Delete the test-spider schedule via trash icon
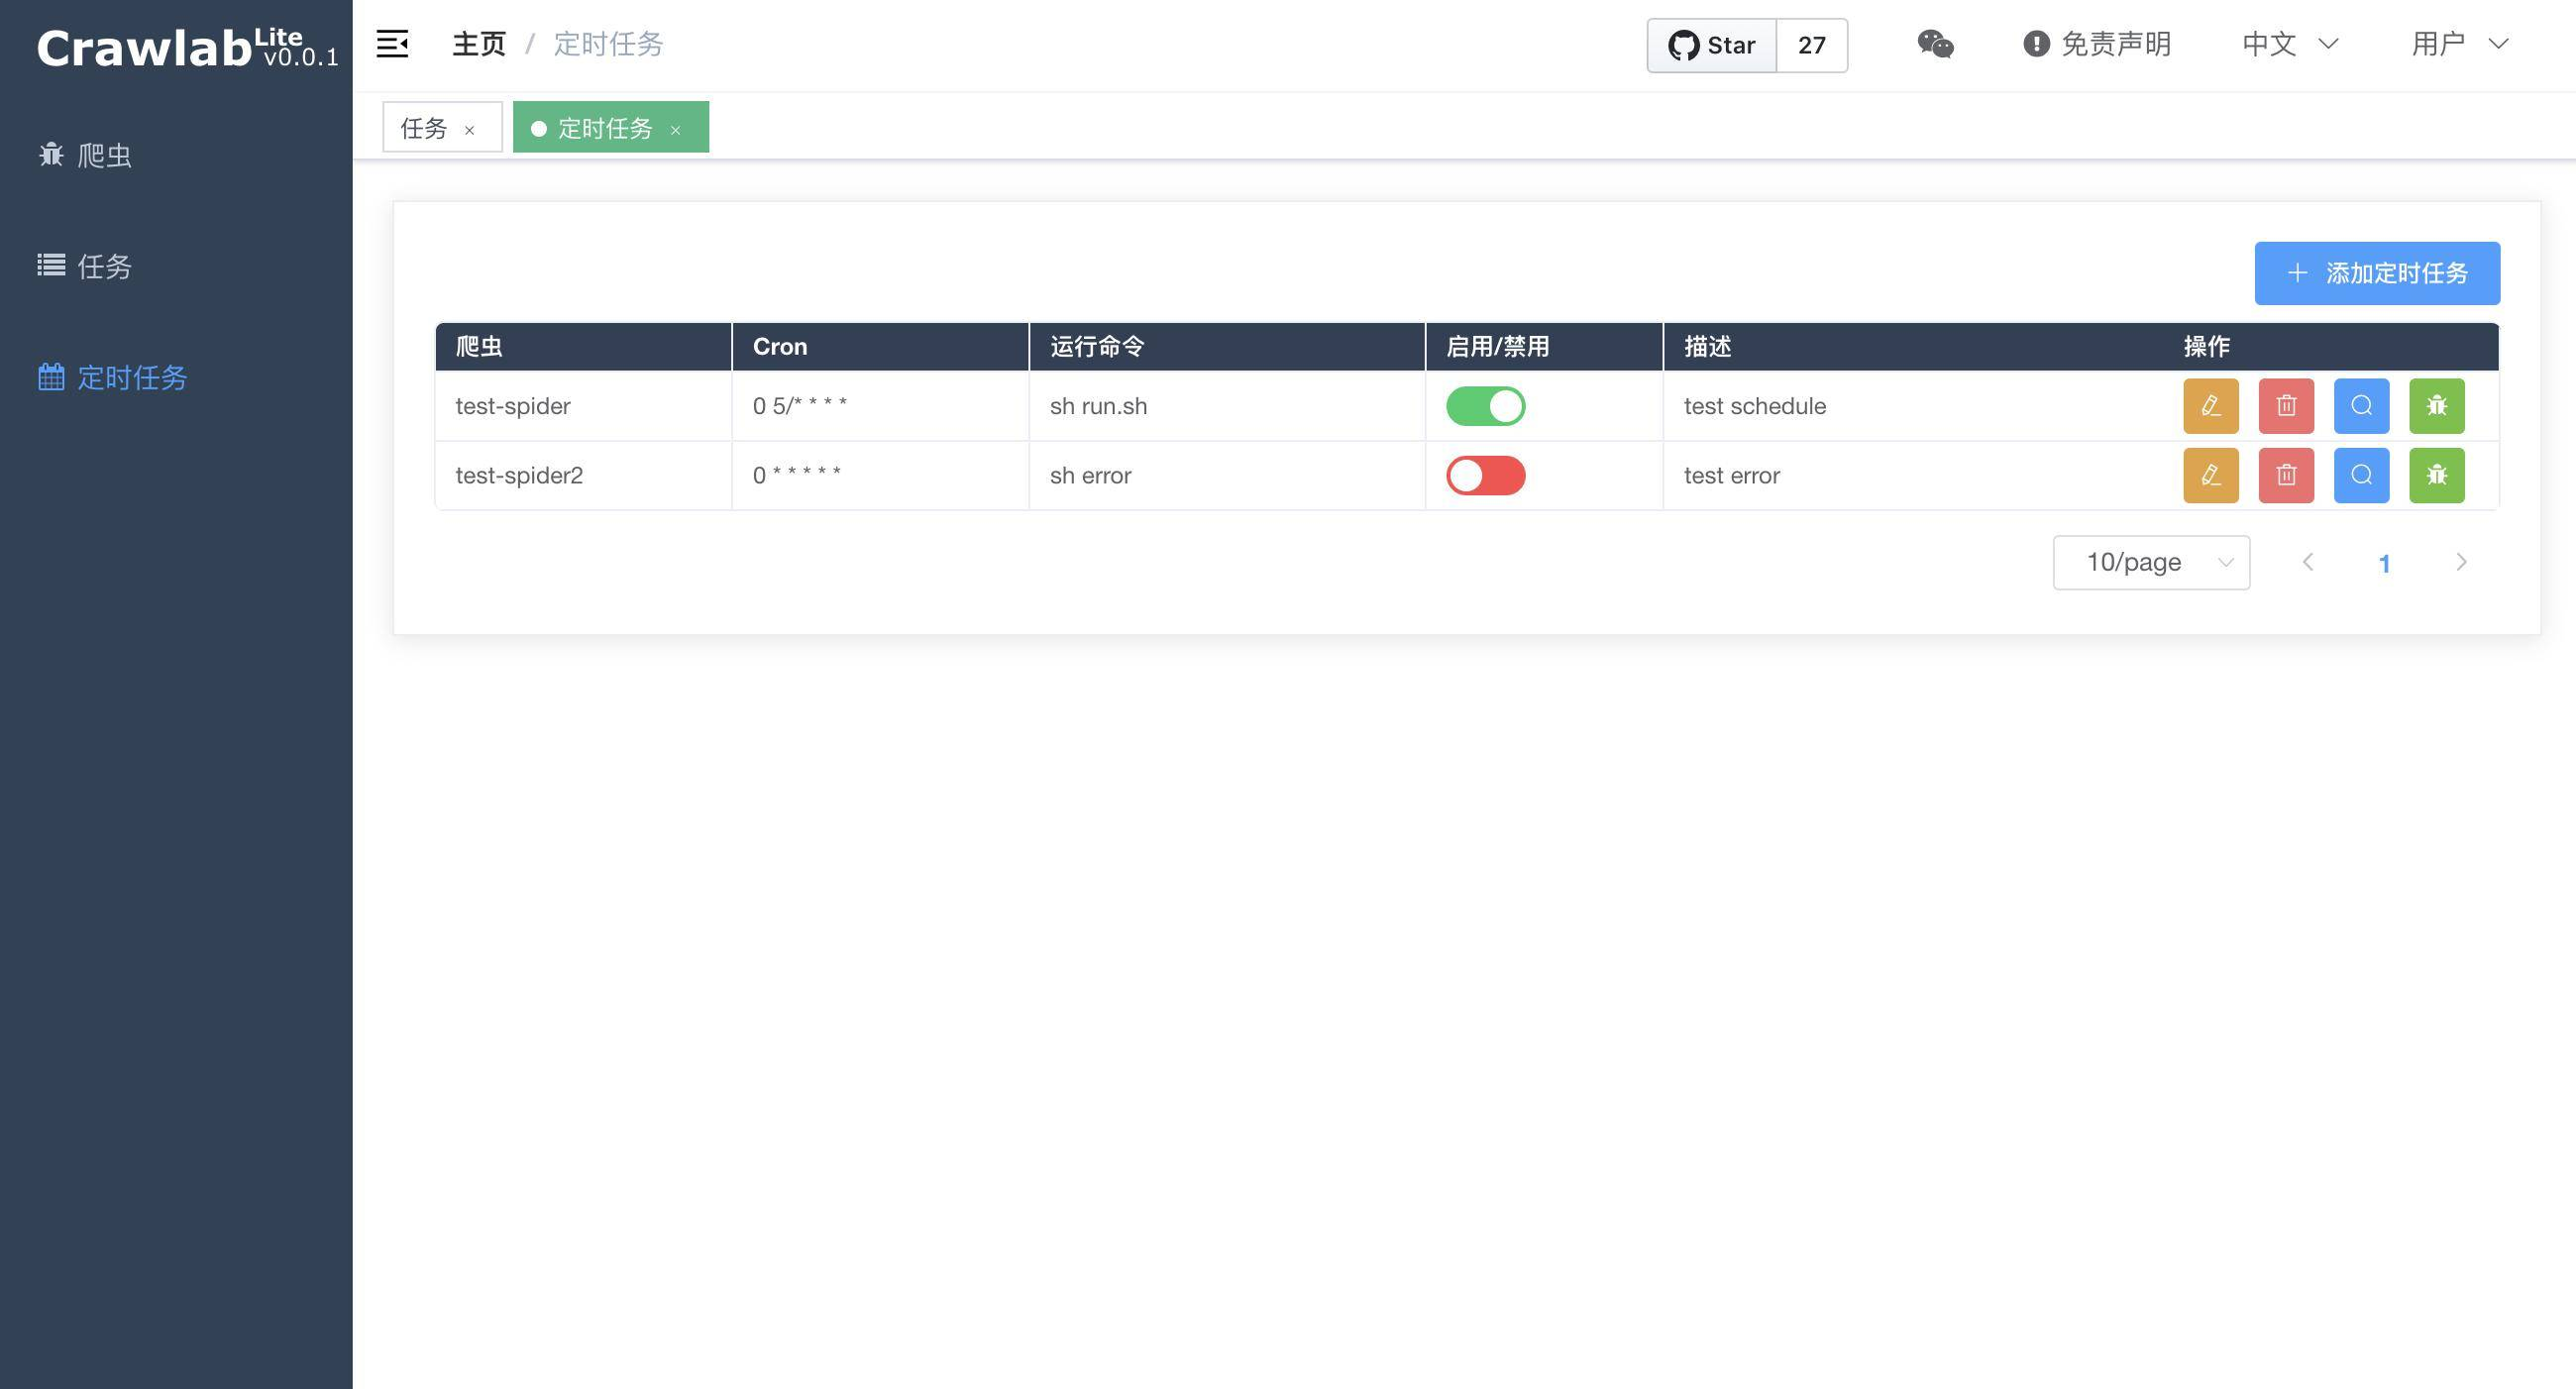Image resolution: width=2576 pixels, height=1389 pixels. point(2286,406)
